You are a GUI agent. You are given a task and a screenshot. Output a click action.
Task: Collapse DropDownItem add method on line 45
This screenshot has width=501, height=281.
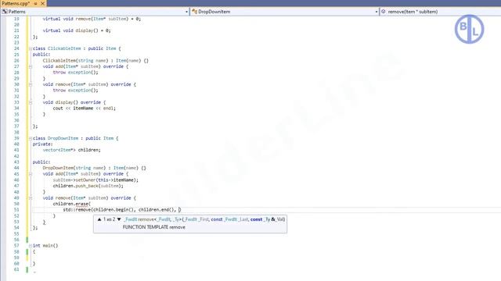tap(30, 174)
